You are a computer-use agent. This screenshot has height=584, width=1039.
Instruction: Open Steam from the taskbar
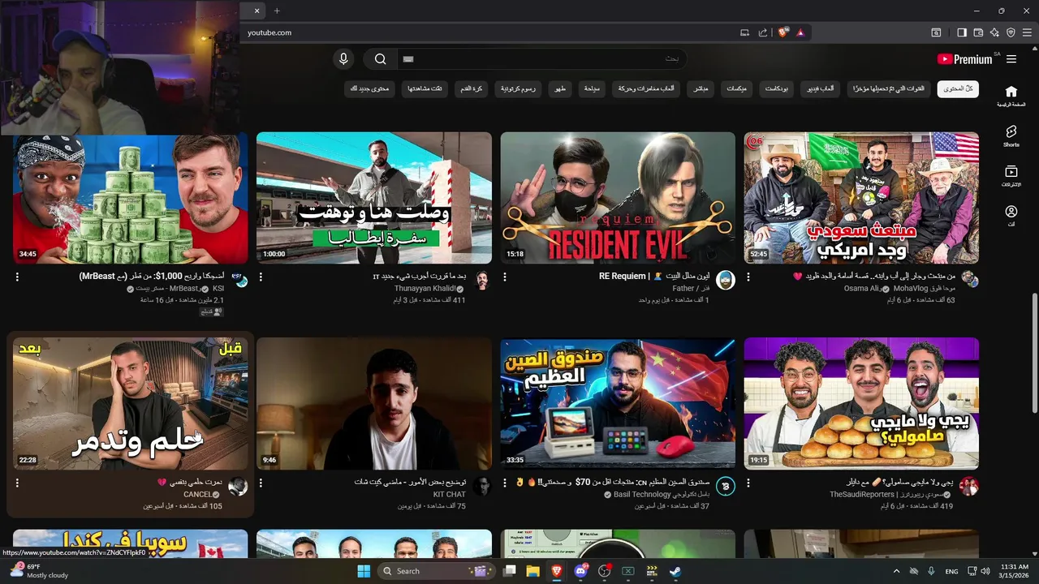[675, 571]
